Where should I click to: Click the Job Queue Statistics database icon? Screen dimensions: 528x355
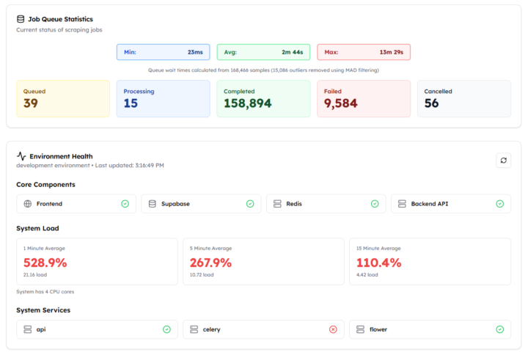21,19
